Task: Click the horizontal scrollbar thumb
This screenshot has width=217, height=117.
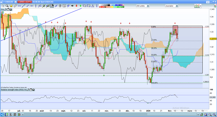Action: point(172,114)
